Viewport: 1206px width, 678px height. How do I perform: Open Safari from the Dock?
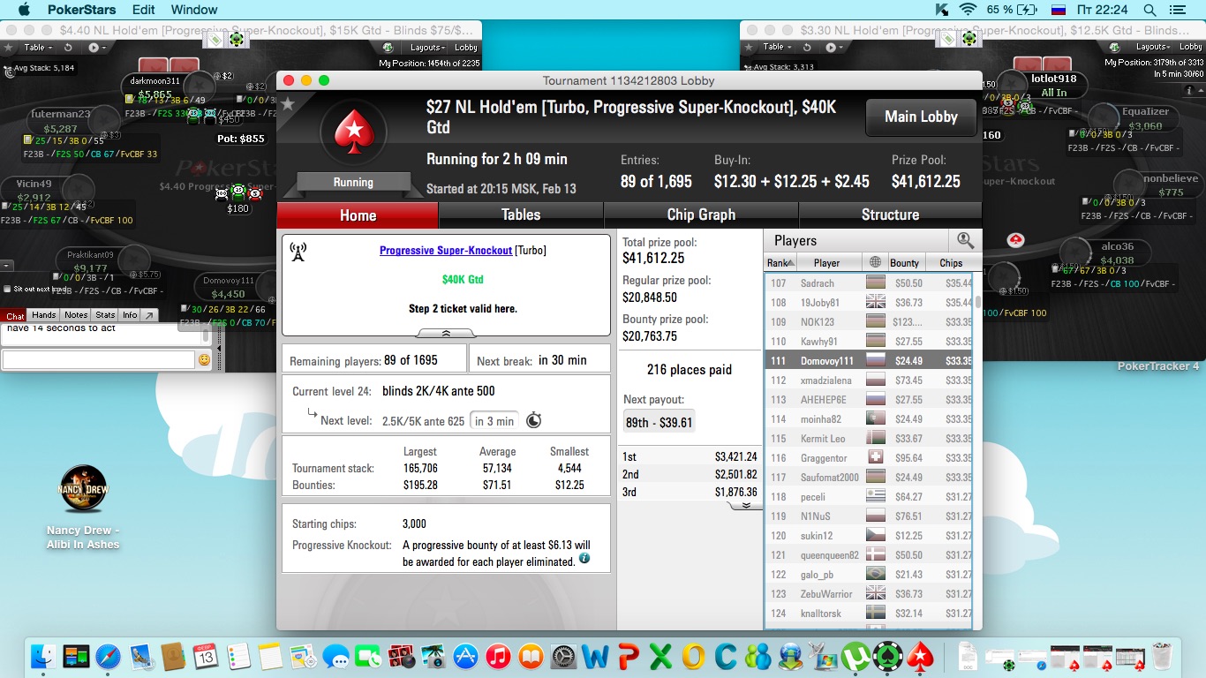point(109,657)
